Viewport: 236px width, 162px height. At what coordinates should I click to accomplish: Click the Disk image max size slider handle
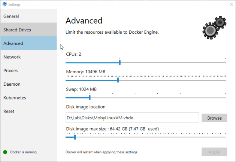(x=75, y=137)
